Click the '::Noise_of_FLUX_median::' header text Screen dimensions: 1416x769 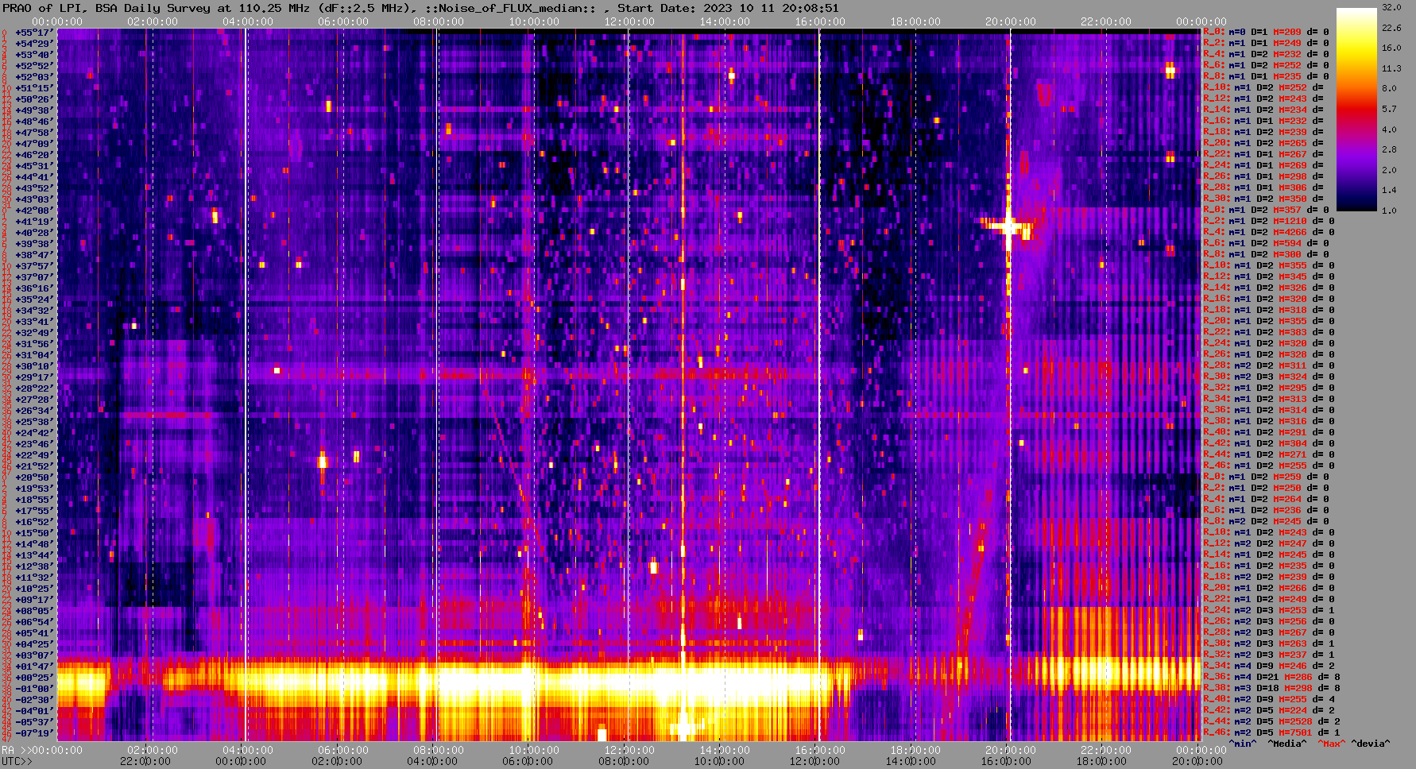512,8
